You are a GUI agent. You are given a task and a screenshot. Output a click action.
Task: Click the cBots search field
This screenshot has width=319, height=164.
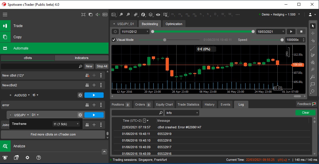coord(42,66)
